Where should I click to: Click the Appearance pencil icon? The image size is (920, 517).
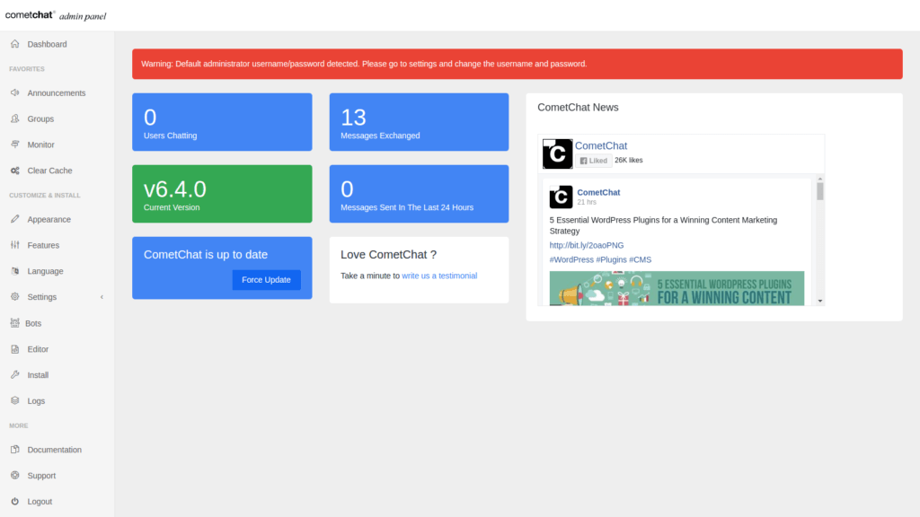pos(14,219)
